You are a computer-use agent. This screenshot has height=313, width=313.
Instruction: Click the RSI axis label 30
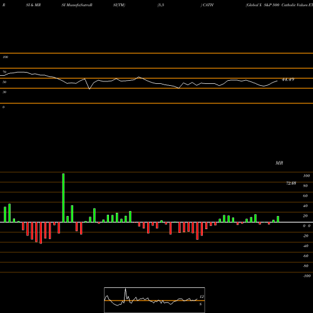(4, 92)
